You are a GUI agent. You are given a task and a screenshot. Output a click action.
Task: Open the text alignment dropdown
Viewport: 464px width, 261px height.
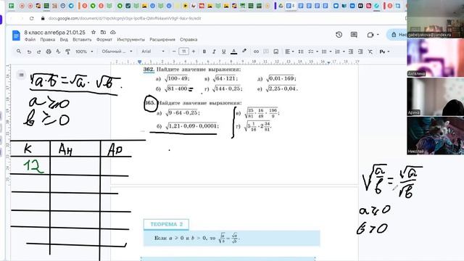(289, 51)
